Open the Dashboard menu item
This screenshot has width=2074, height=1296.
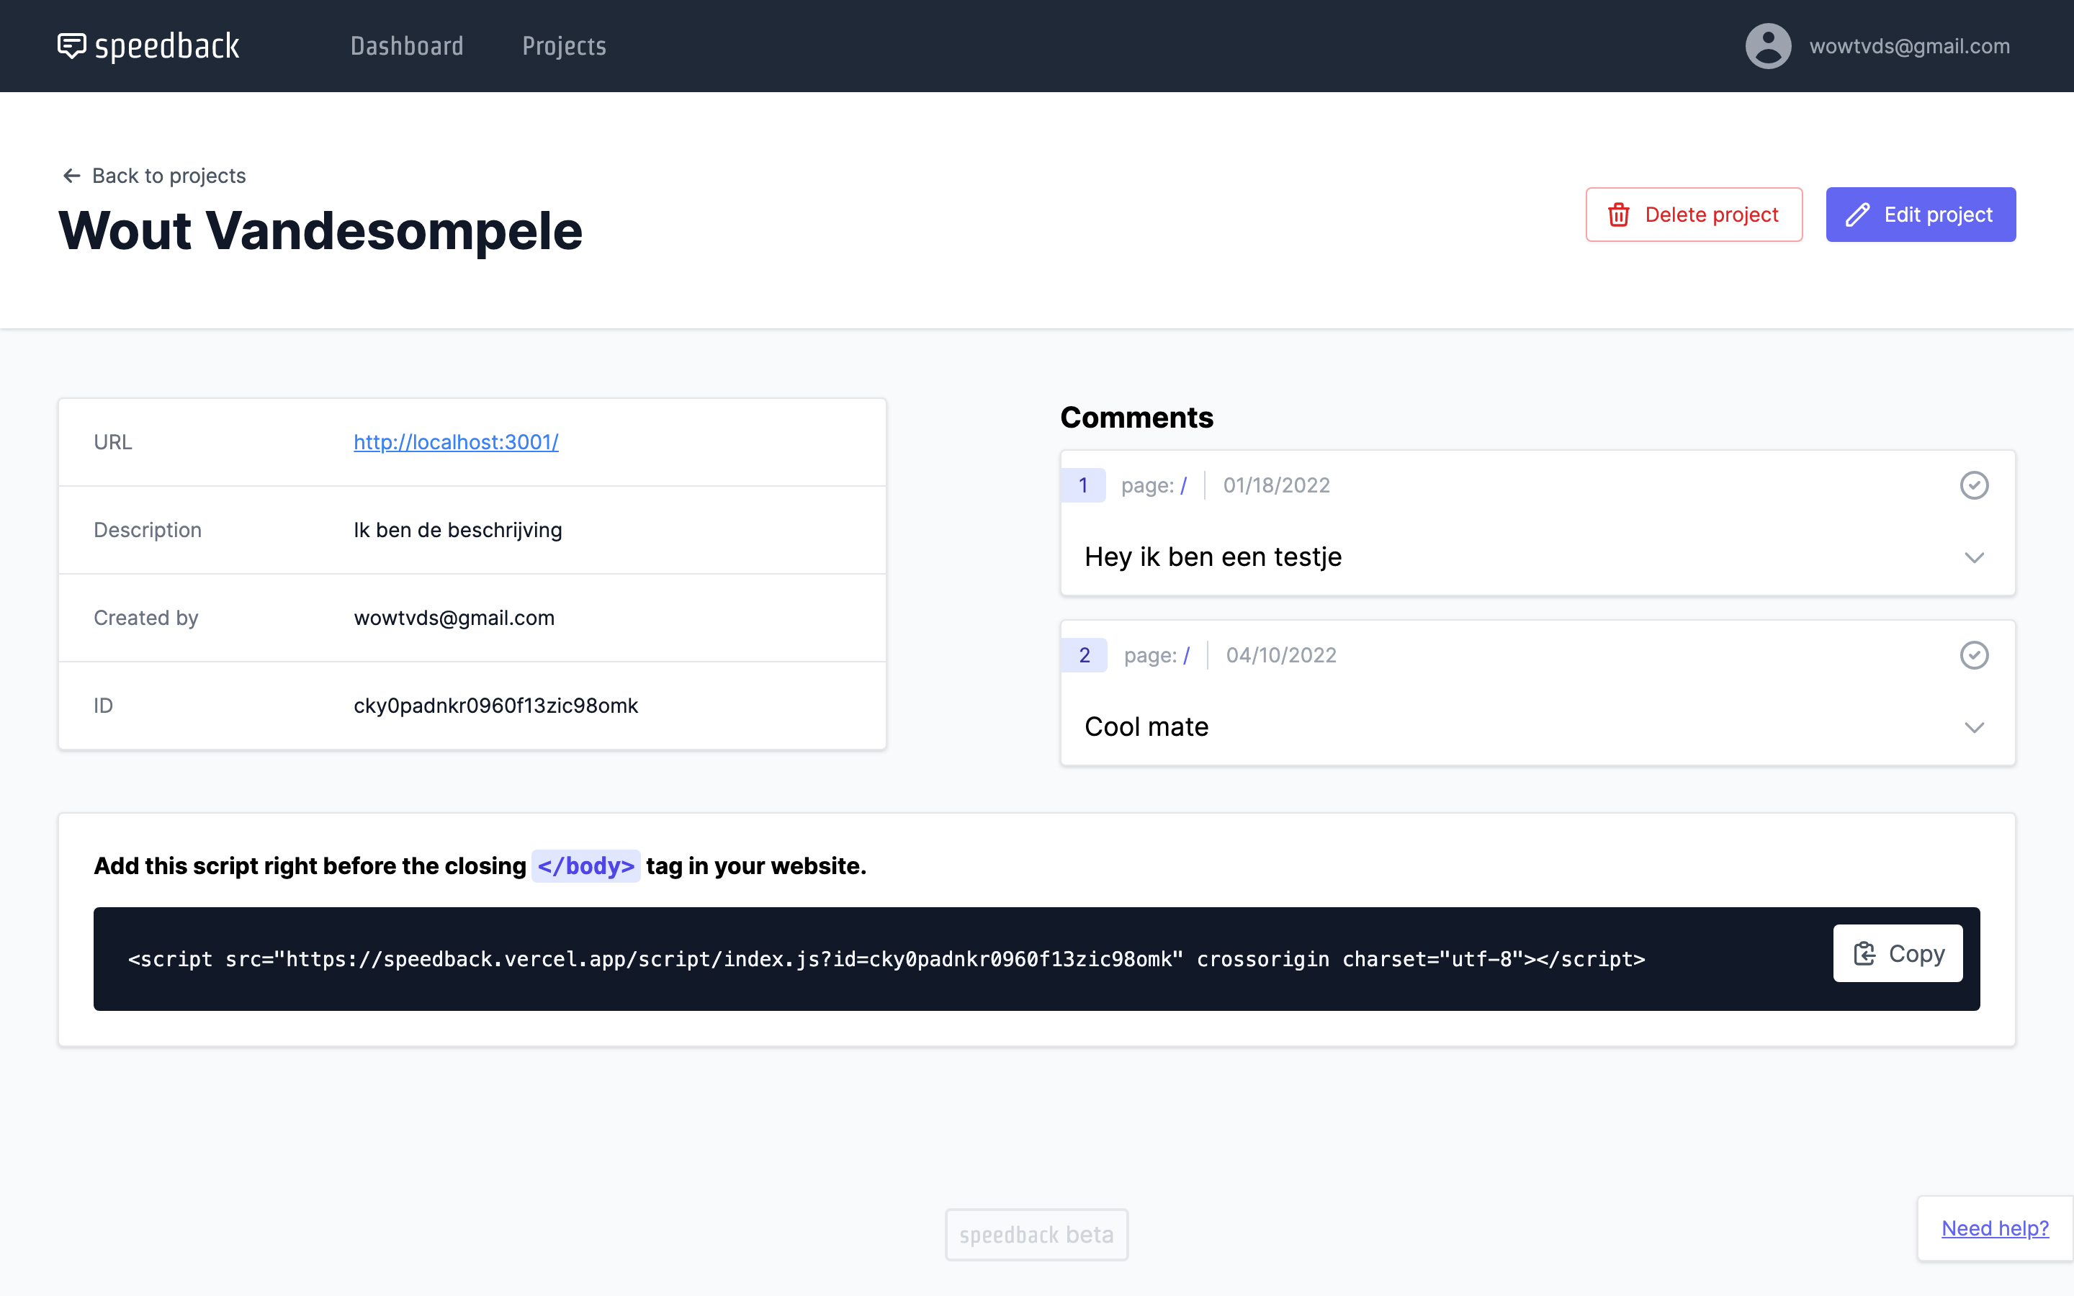407,46
